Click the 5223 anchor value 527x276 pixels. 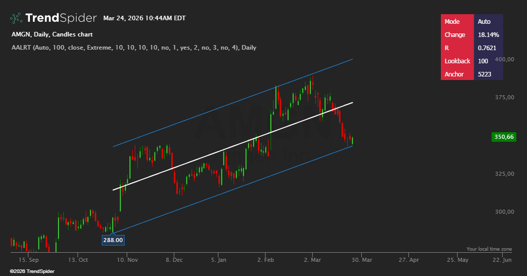click(x=484, y=74)
